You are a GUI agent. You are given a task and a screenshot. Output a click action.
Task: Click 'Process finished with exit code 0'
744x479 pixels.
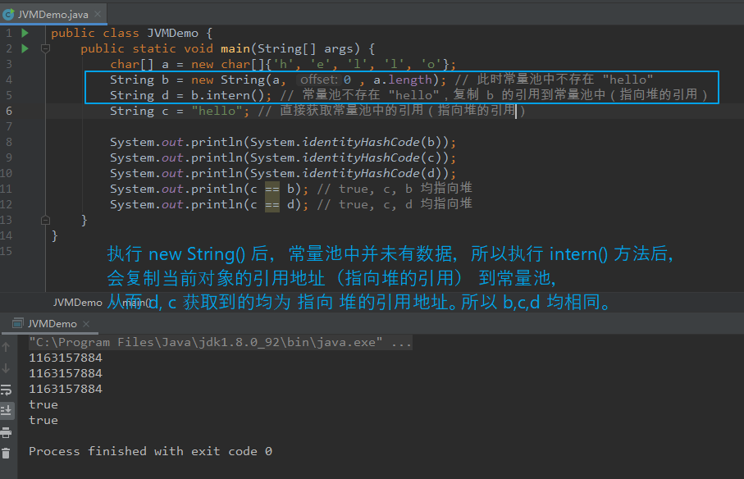pos(150,451)
